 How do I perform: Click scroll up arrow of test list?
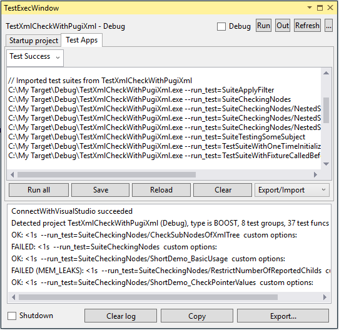(x=326, y=73)
